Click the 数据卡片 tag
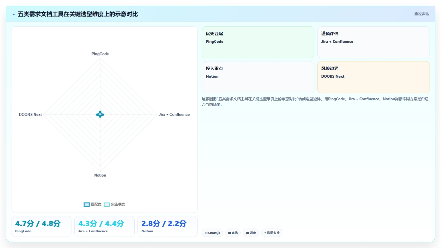 [x=272, y=233]
